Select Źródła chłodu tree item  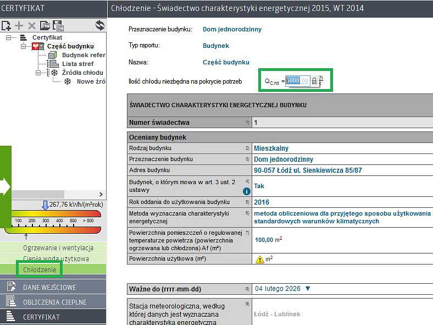click(x=82, y=73)
